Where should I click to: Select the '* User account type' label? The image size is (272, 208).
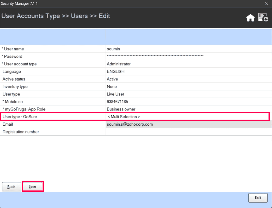click(19, 64)
